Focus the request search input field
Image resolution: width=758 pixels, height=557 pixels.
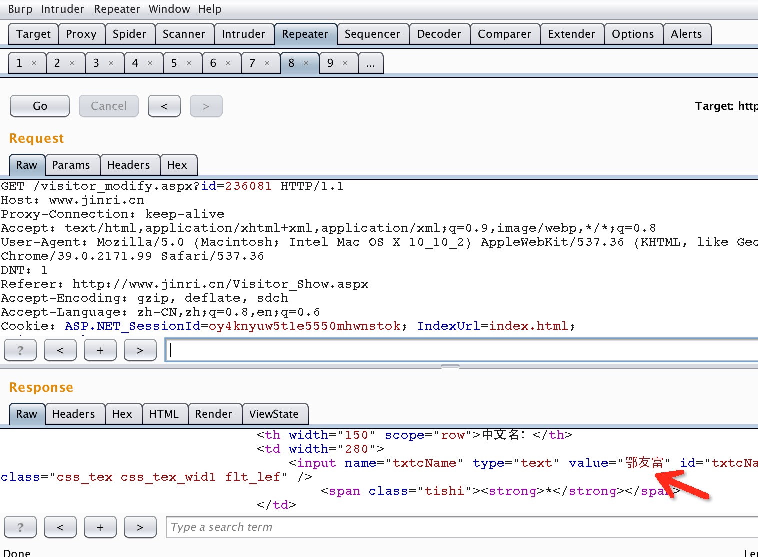pos(462,350)
